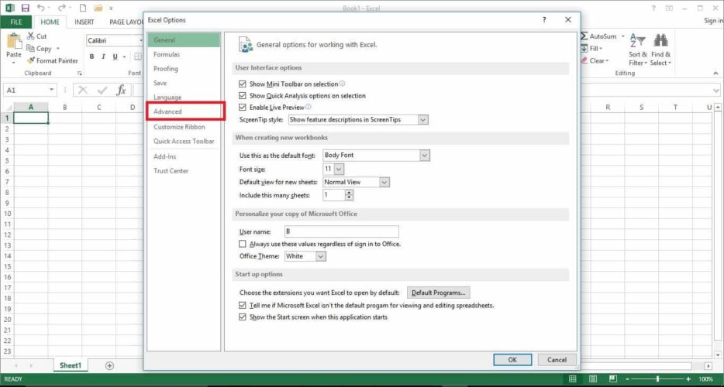This screenshot has height=387, width=724.
Task: Click the Clear eraser icon
Action: pyautogui.click(x=584, y=60)
